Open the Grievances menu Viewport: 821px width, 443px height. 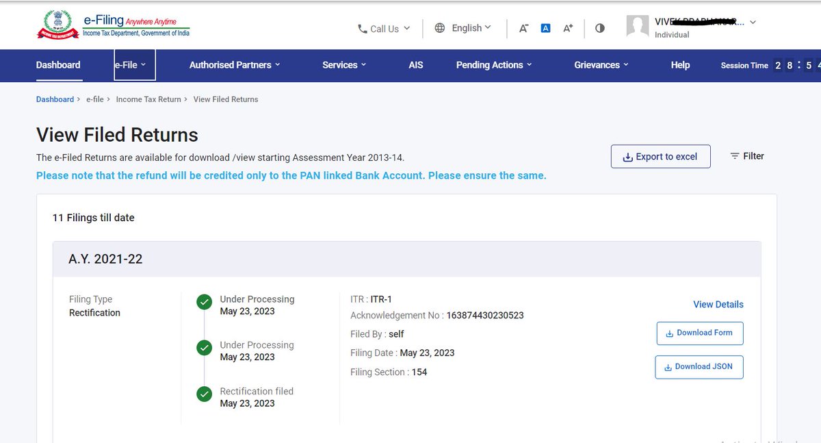click(x=601, y=65)
